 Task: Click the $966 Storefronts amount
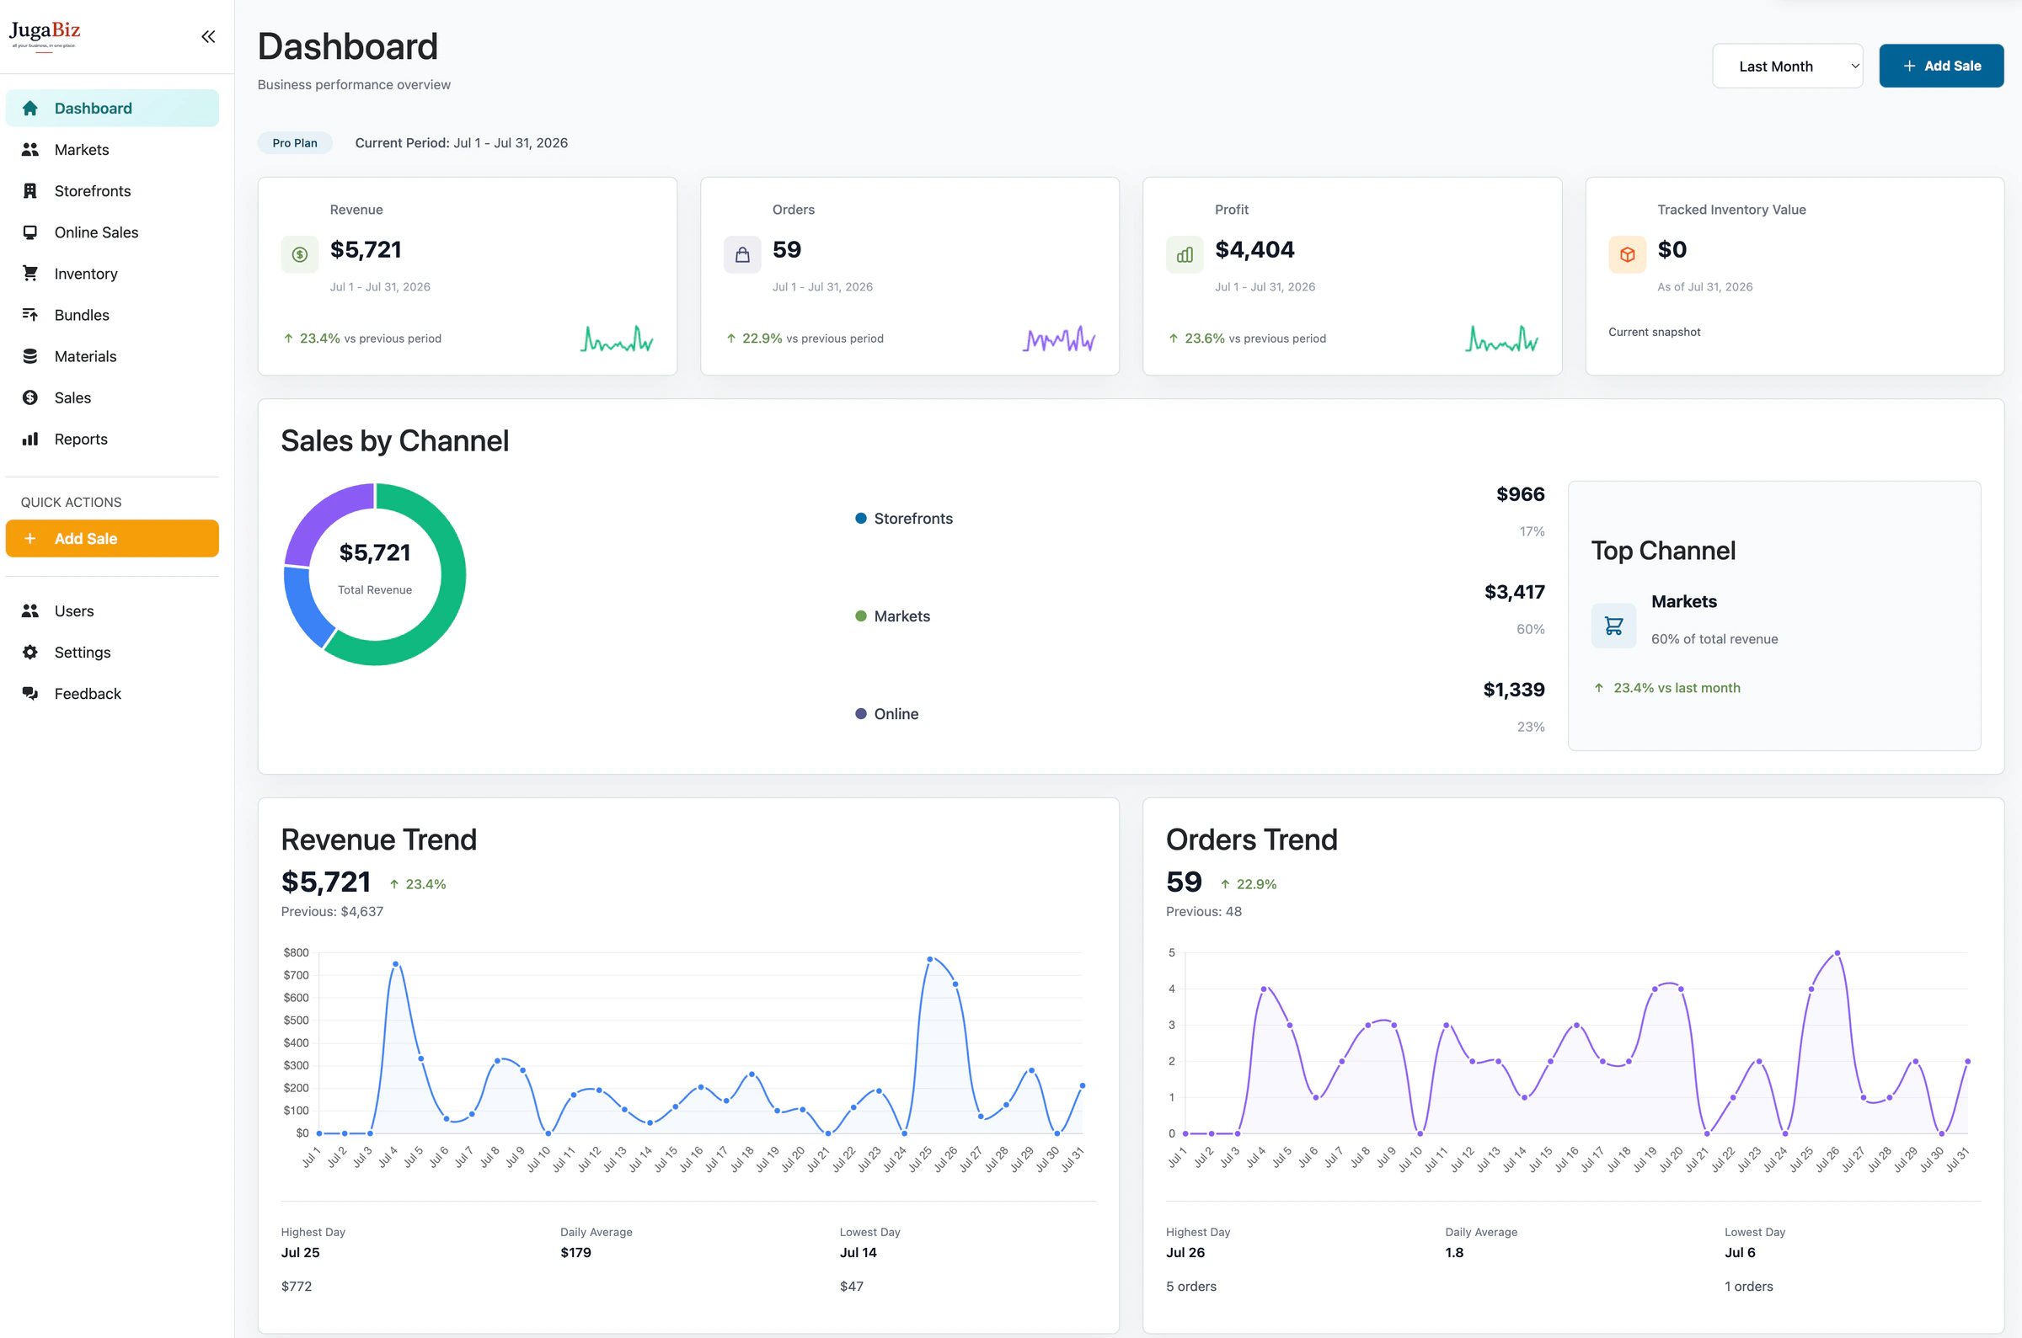[1520, 494]
